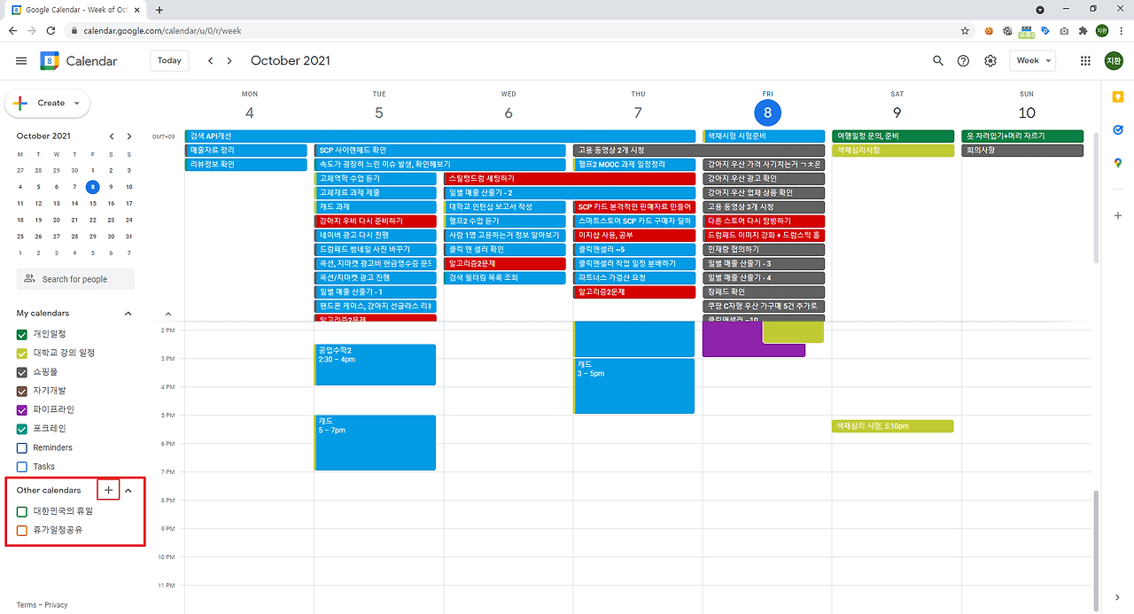Open Google Tasks side panel icon
Viewport: 1134px width, 614px height.
(1117, 129)
